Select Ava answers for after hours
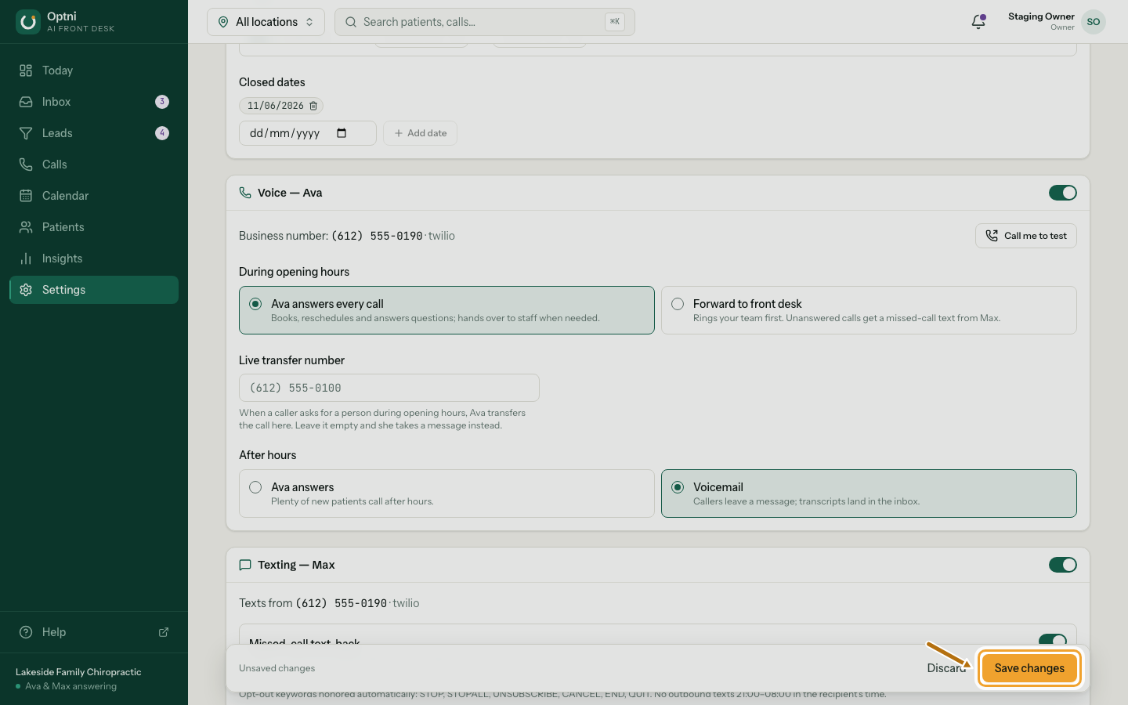Image resolution: width=1128 pixels, height=705 pixels. click(x=446, y=493)
